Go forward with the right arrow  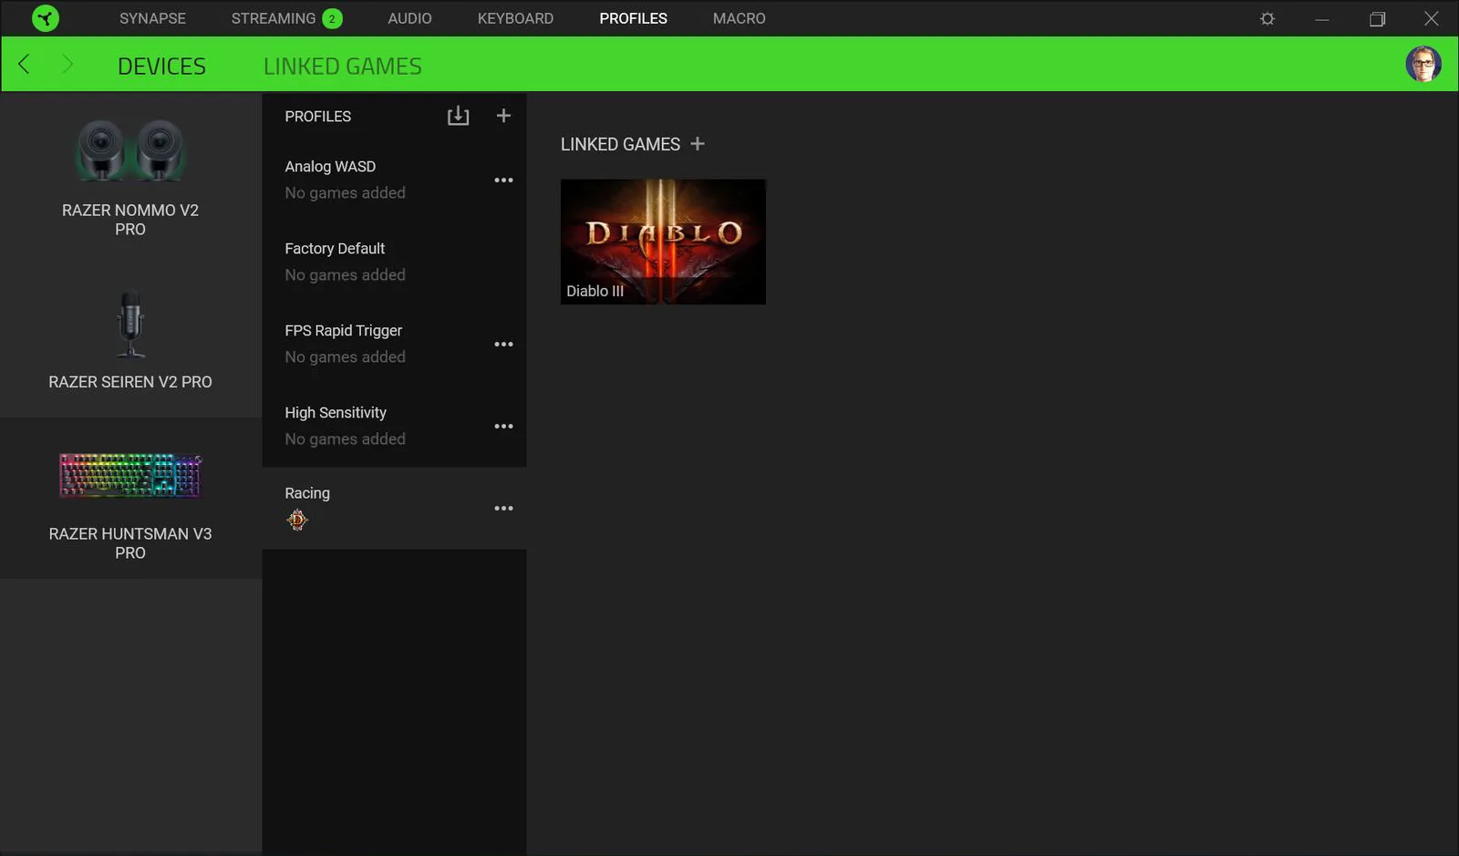click(67, 64)
